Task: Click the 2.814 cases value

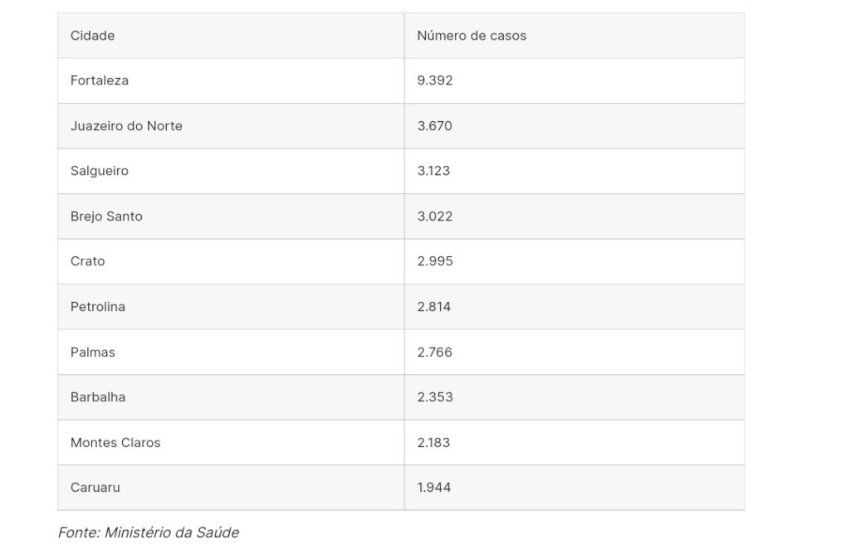Action: (434, 307)
